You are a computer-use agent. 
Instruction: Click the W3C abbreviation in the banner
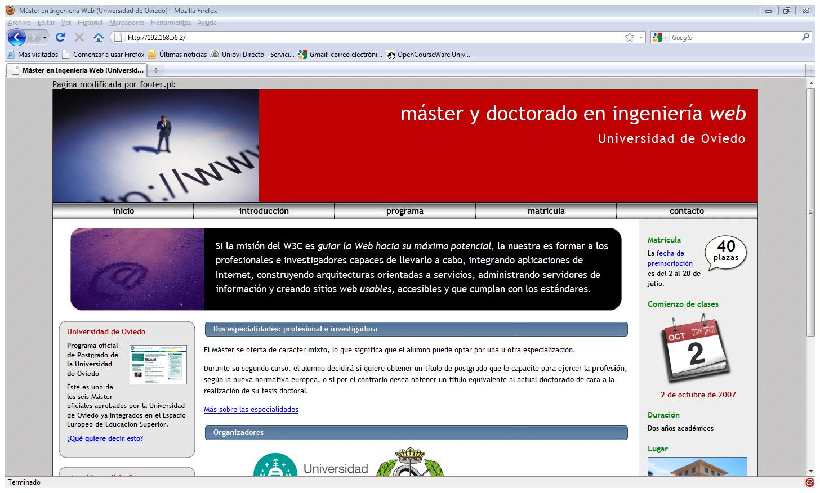(293, 246)
